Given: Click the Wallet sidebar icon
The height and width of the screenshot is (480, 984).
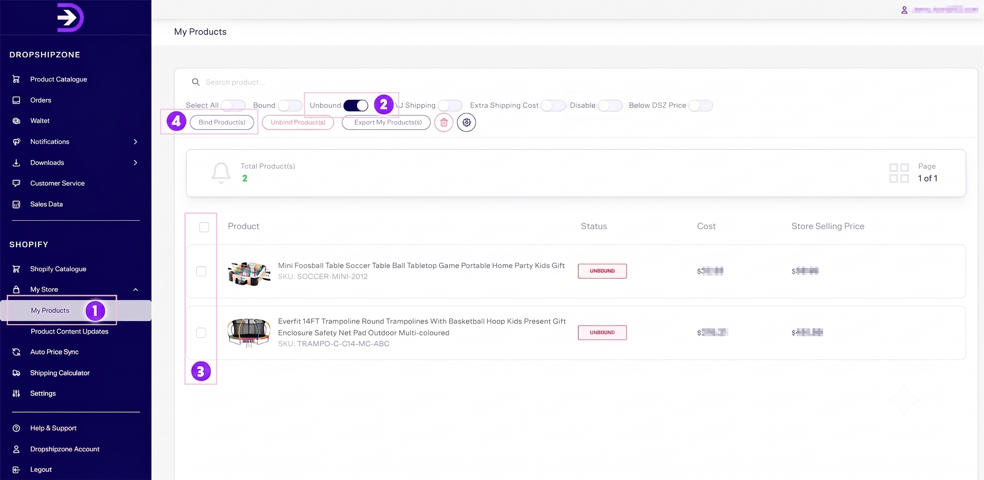Looking at the screenshot, I should (x=16, y=121).
